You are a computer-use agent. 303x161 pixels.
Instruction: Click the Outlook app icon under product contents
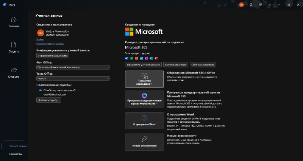141,58
